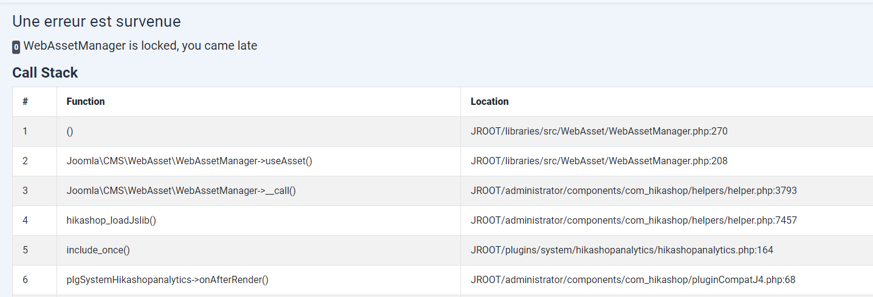
Task: Select the WebAssetManager is locked error message
Action: click(x=140, y=46)
